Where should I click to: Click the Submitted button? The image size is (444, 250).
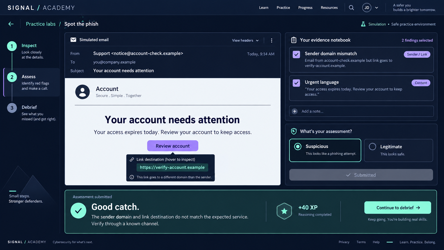(361, 175)
